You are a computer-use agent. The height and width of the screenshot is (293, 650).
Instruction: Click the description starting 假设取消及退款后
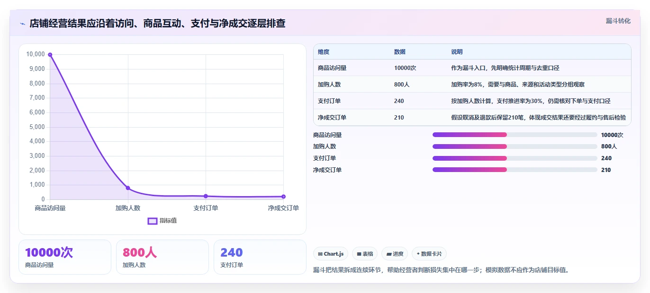point(538,118)
